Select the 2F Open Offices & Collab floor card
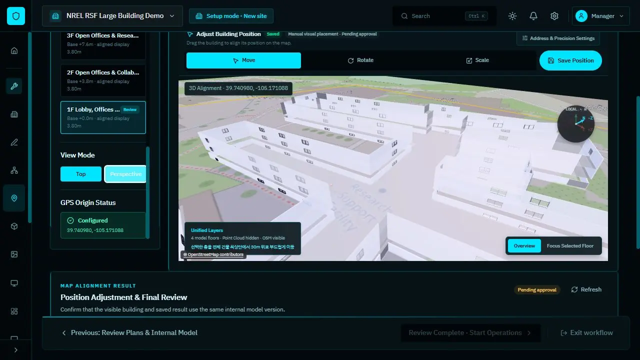The width and height of the screenshot is (640, 360). (x=103, y=80)
